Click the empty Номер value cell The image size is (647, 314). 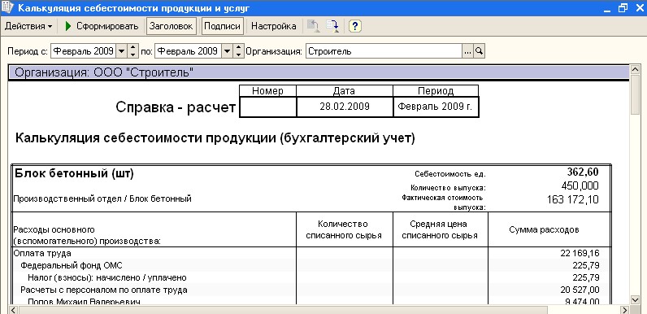click(x=267, y=107)
